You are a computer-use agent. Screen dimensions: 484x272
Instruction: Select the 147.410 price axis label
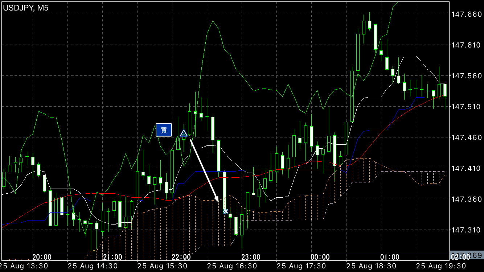click(x=467, y=168)
